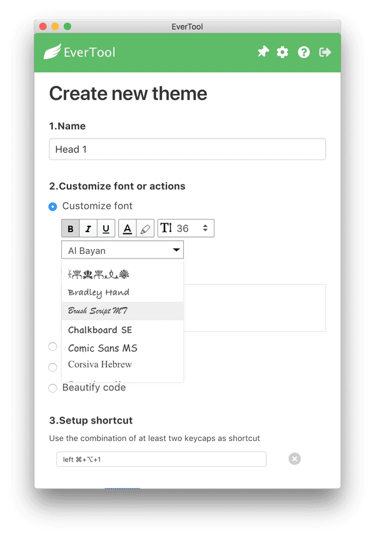Click the help question mark icon
This screenshot has width=375, height=538.
304,53
